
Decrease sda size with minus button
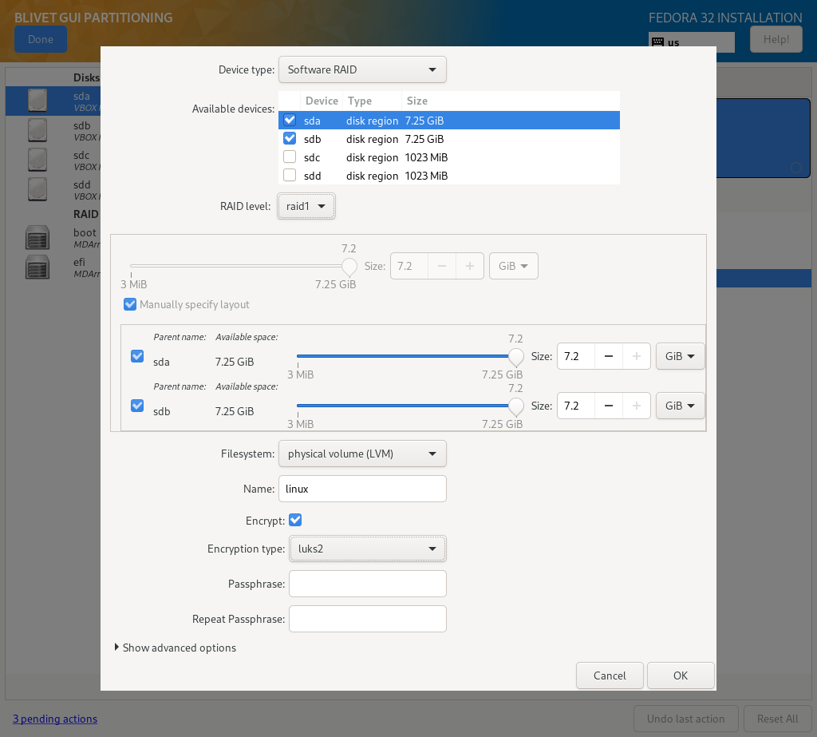(x=609, y=356)
